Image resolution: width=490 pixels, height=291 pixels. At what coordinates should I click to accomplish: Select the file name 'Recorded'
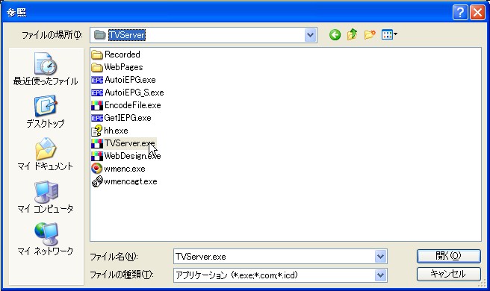pos(122,54)
